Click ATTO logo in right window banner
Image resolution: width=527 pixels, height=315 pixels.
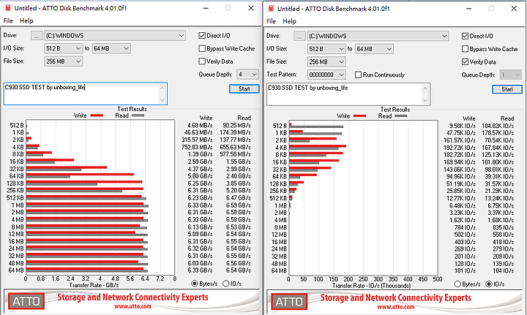[289, 302]
